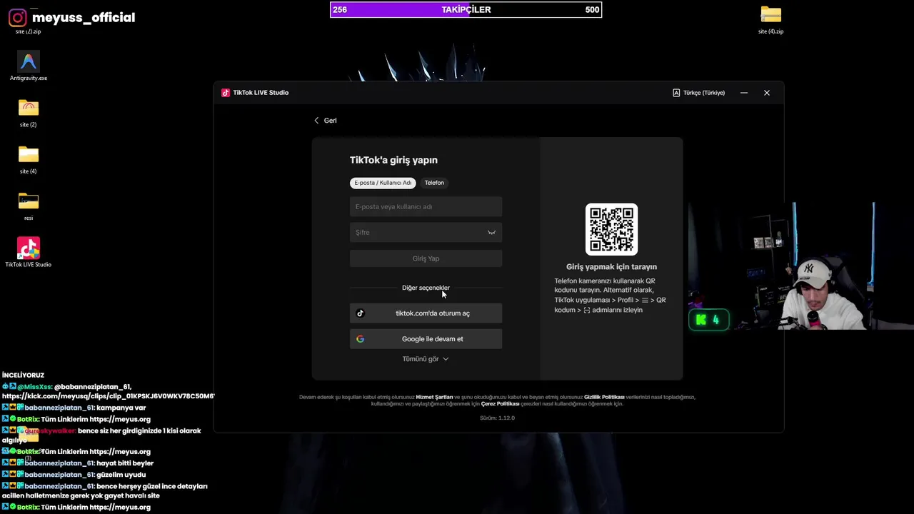914x514 pixels.
Task: Click the language icon beside Türkçe (Türkiye)
Action: (676, 93)
